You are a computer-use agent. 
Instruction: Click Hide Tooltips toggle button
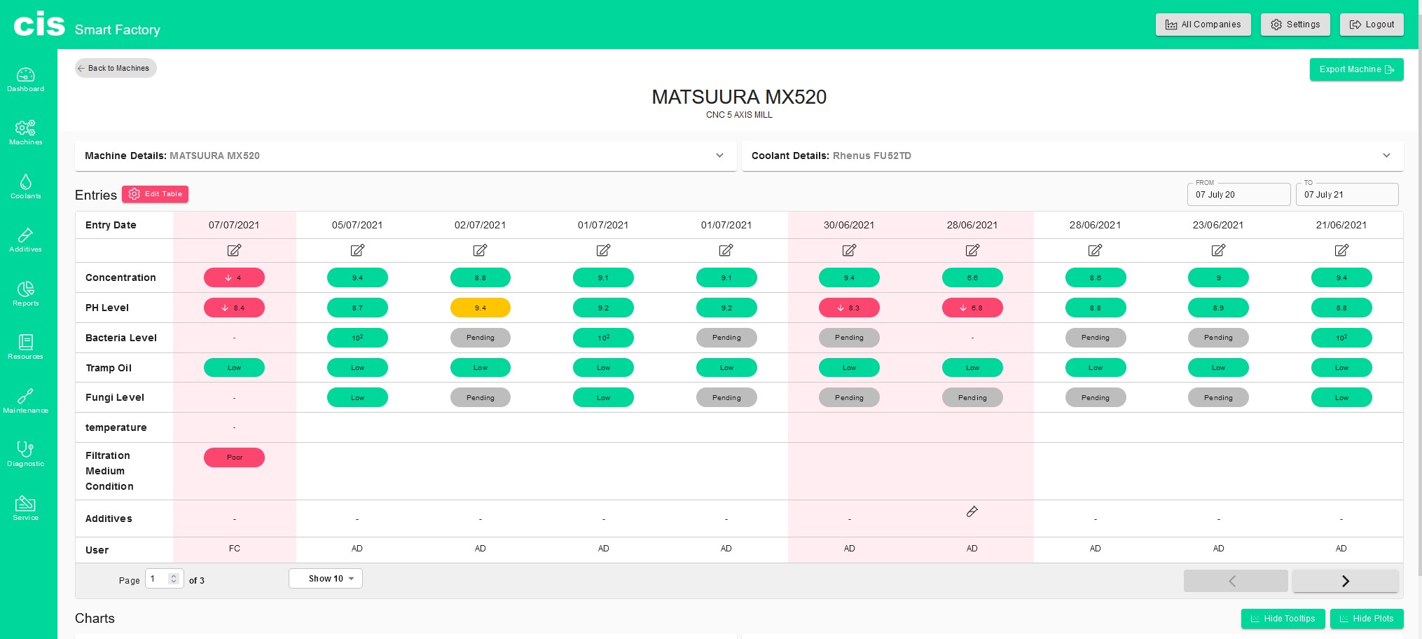(x=1283, y=619)
